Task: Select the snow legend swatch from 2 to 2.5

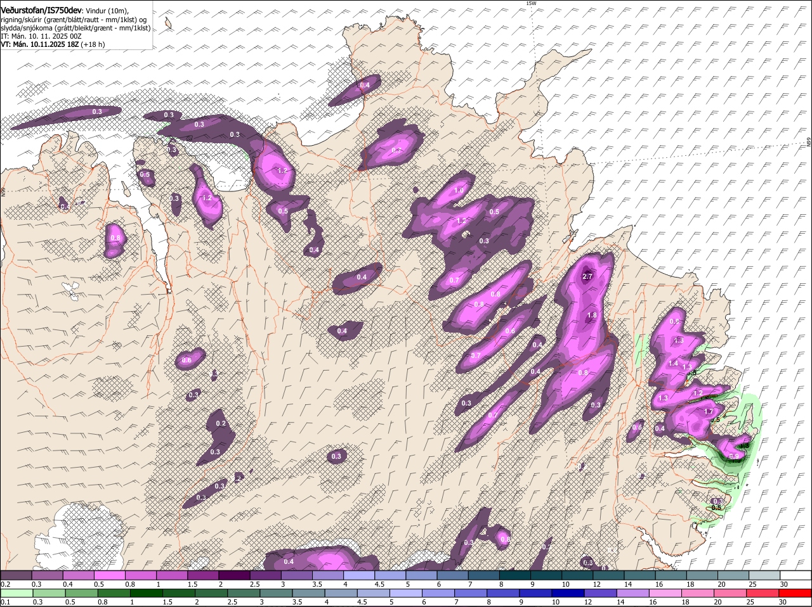Action: coord(234,575)
